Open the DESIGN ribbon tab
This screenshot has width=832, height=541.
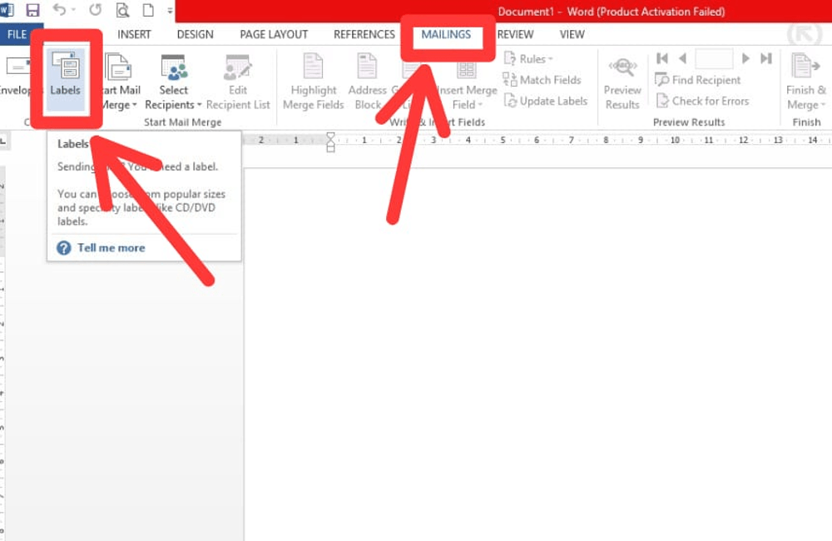click(x=196, y=35)
